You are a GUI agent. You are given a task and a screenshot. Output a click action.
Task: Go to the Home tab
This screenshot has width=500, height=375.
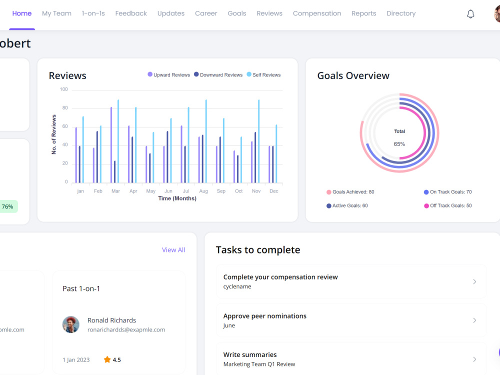pos(21,13)
